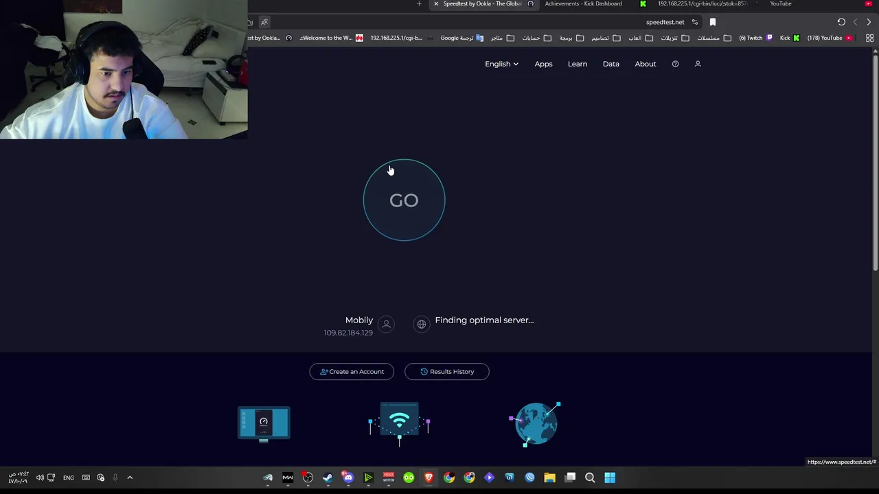Open the تنزيلات bookmarks folder

[674, 38]
